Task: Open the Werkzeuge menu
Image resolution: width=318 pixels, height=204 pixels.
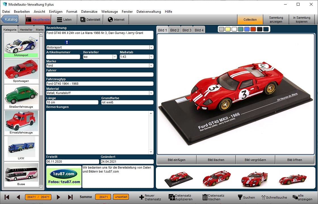Action: [x=110, y=12]
